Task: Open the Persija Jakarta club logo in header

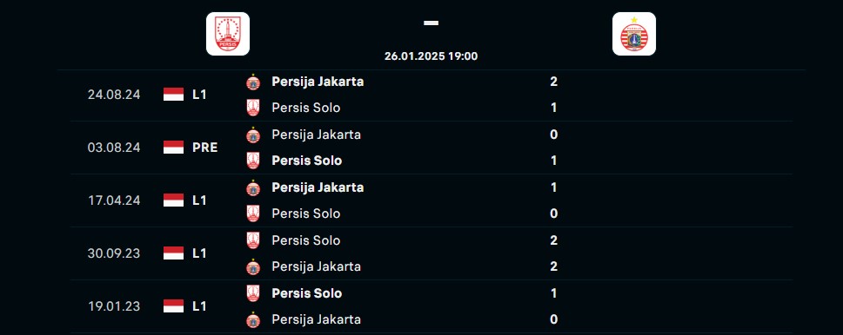Action: coord(634,34)
